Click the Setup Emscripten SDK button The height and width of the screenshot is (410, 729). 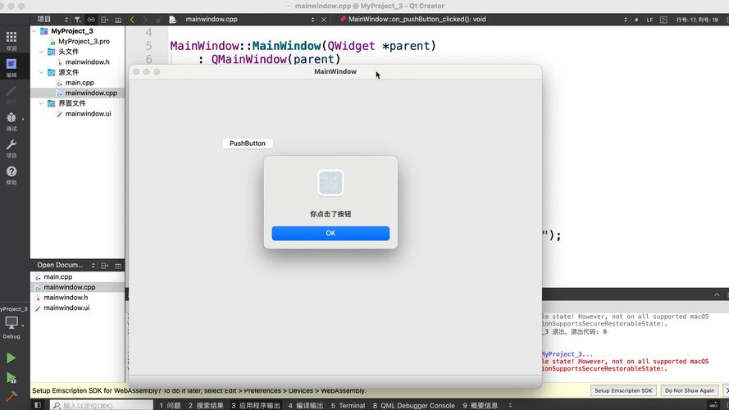[x=623, y=390]
